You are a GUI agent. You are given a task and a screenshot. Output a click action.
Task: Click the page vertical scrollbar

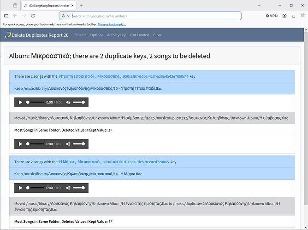306,118
